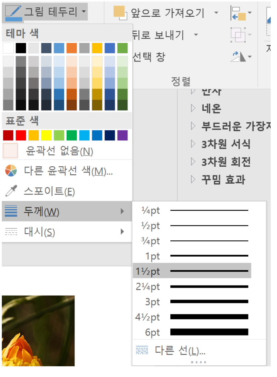Choose ½pt line weight
The height and width of the screenshot is (377, 277).
click(x=192, y=226)
